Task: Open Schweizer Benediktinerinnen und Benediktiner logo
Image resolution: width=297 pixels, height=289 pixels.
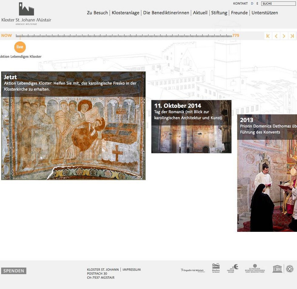Action: pos(255,269)
